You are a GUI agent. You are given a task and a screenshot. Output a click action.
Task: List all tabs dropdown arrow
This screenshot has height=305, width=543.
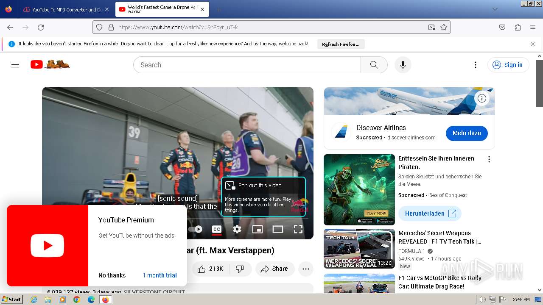[495, 9]
